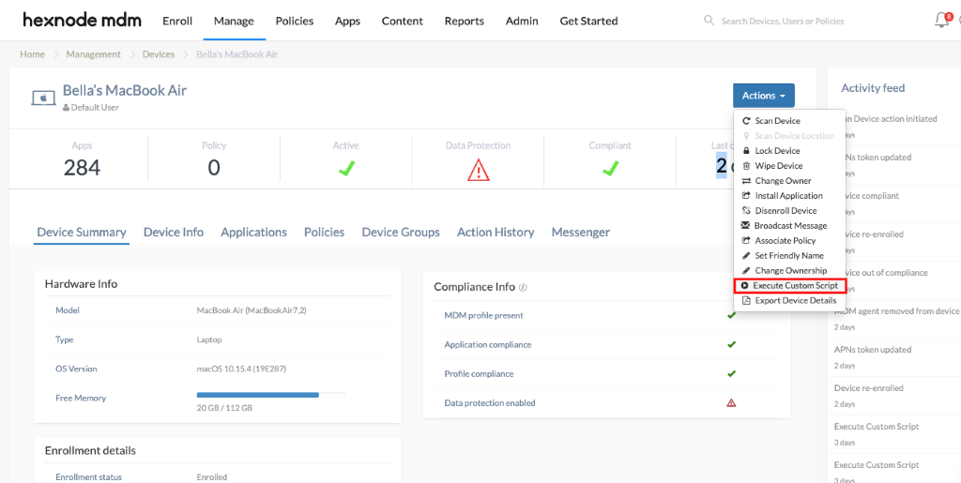Select Set Friendly Name option
Image resolution: width=961 pixels, height=483 pixels.
[x=790, y=256]
